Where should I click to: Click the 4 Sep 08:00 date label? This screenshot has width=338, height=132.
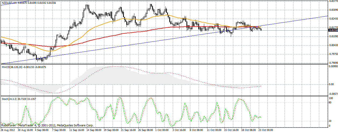(42, 130)
